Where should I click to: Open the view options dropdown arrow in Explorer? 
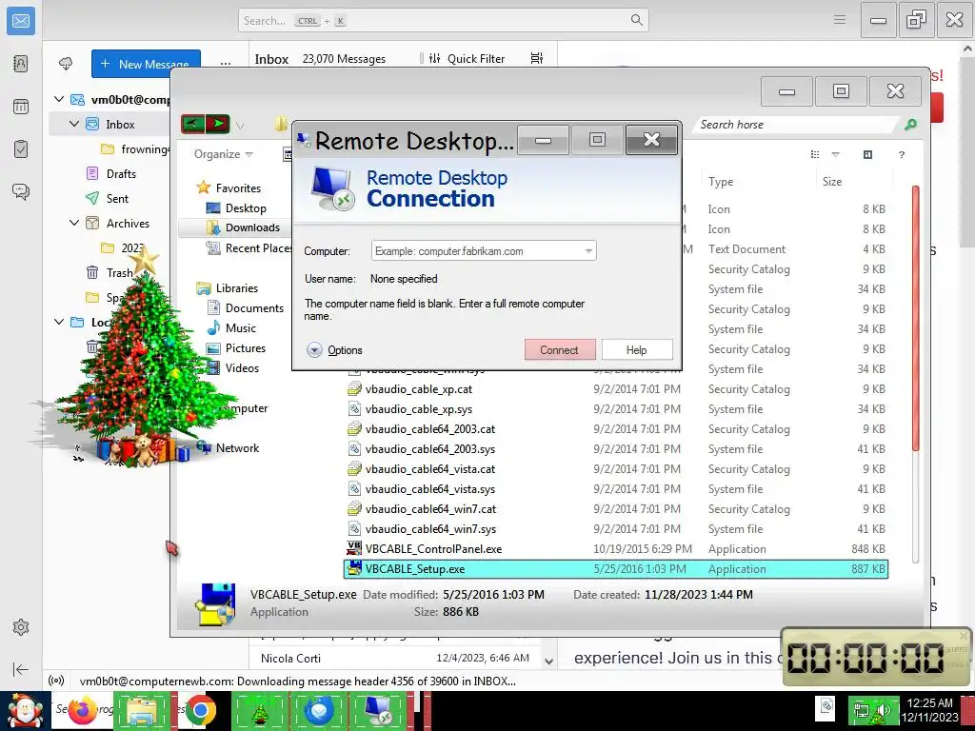pos(835,154)
